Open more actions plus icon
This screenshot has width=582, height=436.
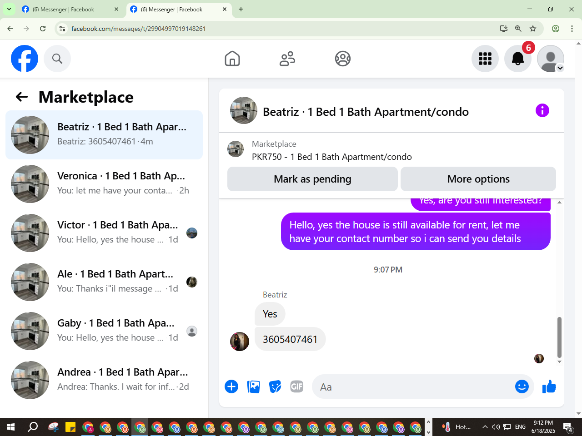click(231, 386)
